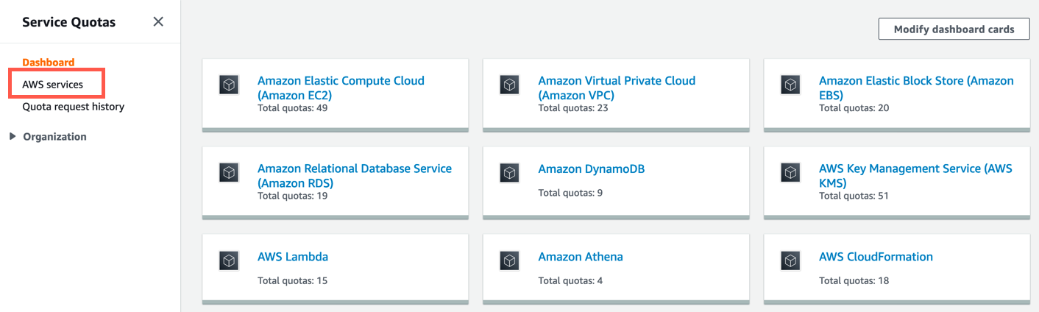
Task: Click the Amazon VPC service cube icon
Action: pyautogui.click(x=510, y=85)
